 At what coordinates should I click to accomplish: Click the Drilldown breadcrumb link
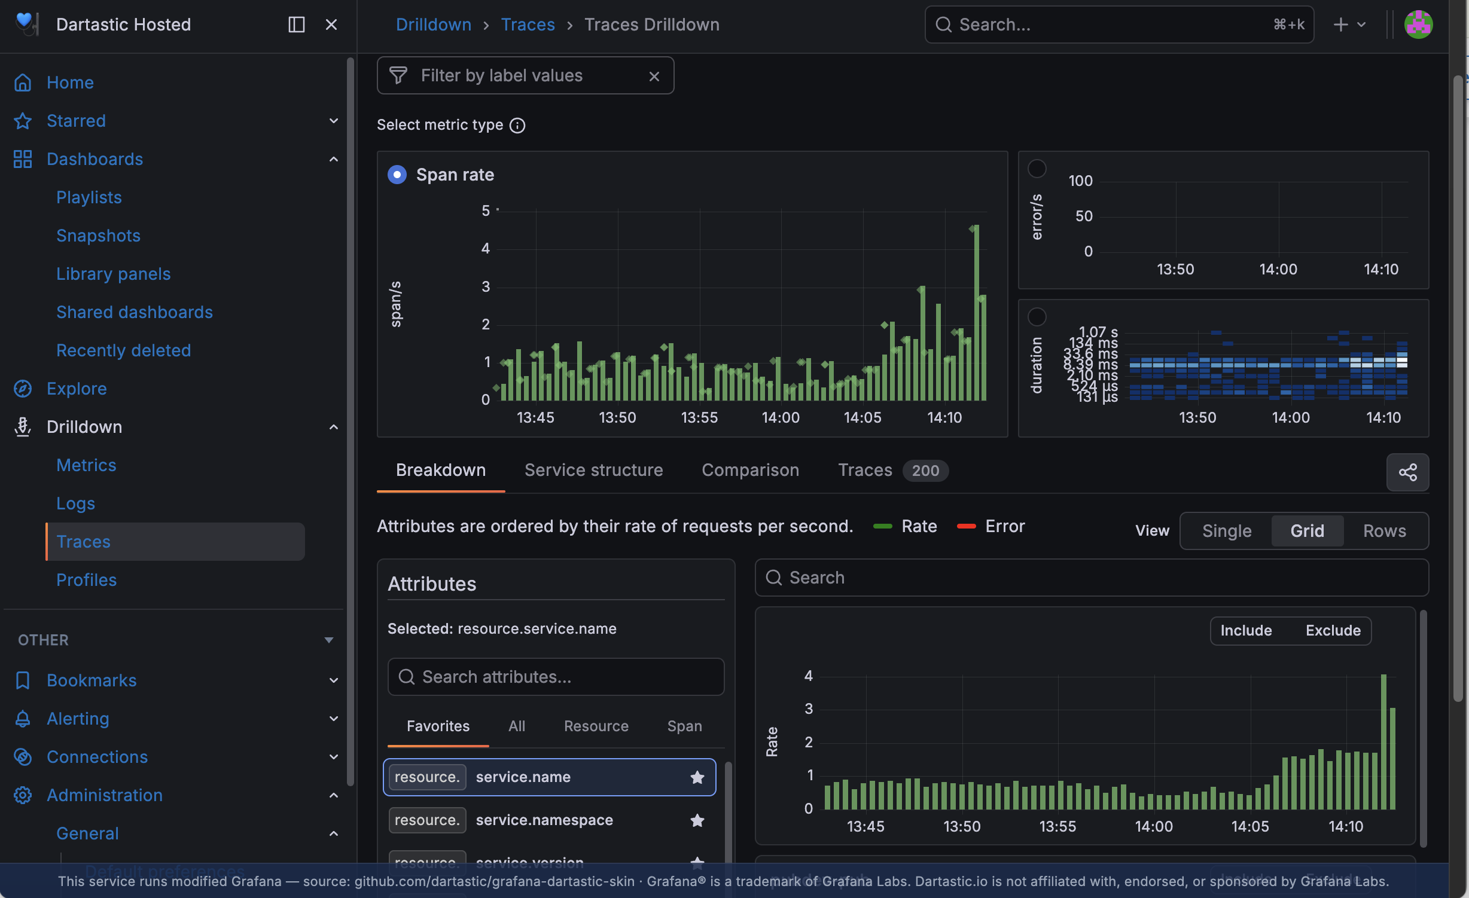(433, 25)
